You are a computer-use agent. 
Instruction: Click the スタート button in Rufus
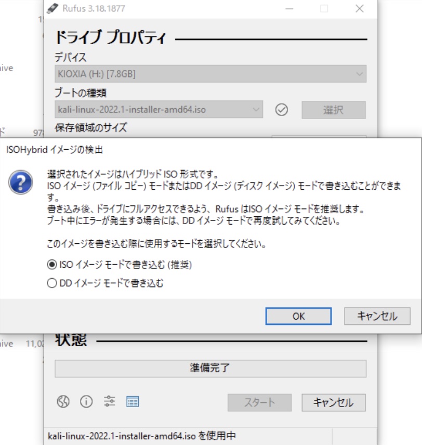click(x=259, y=402)
